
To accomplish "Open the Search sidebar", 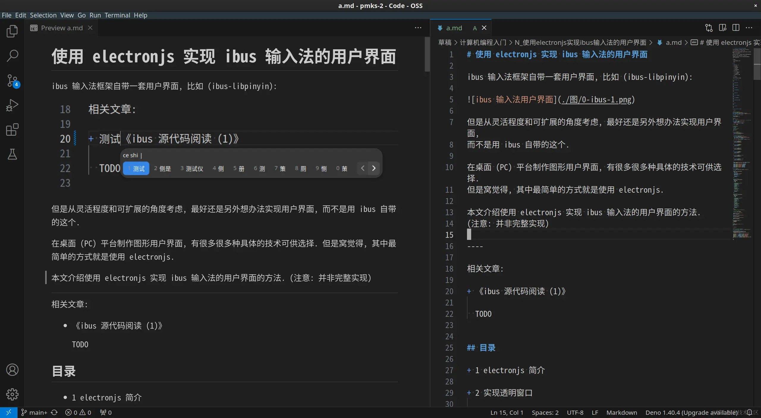I will point(12,56).
